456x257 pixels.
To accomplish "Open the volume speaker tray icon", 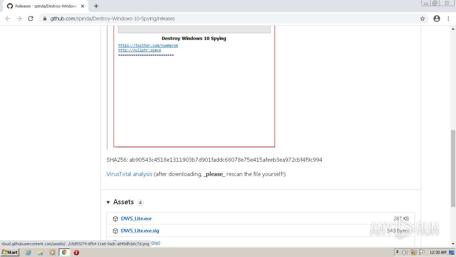I will tap(405, 252).
